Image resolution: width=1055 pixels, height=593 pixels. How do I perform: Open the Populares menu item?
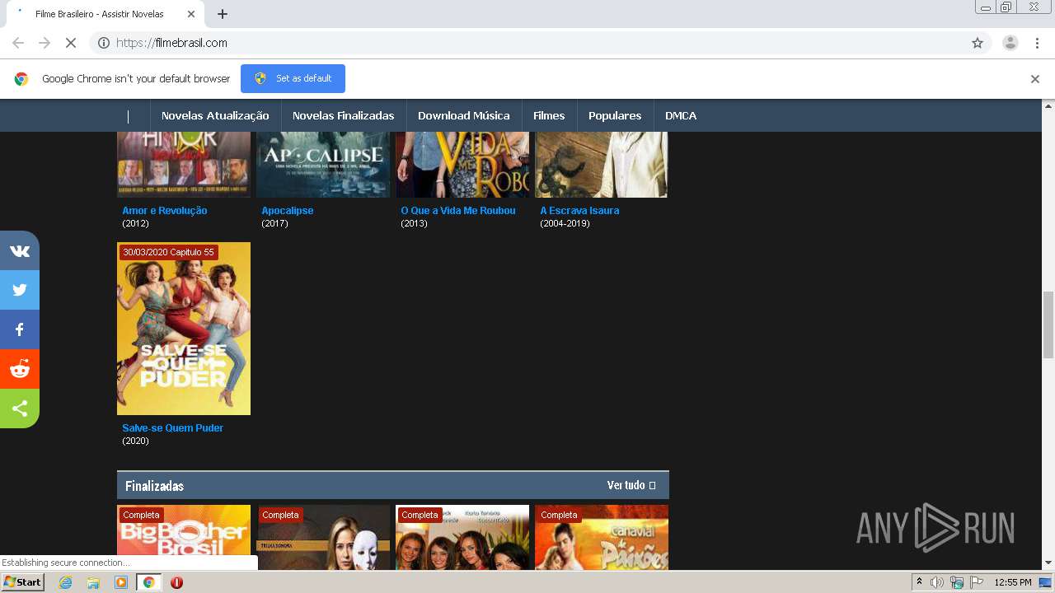click(x=615, y=115)
